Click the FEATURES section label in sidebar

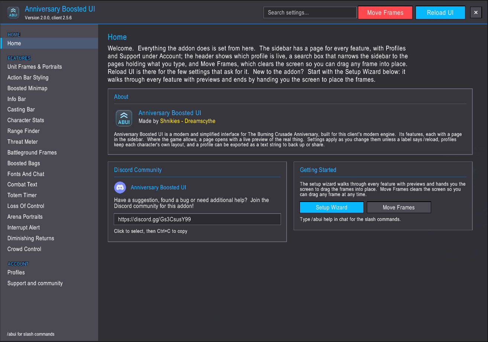19,58
